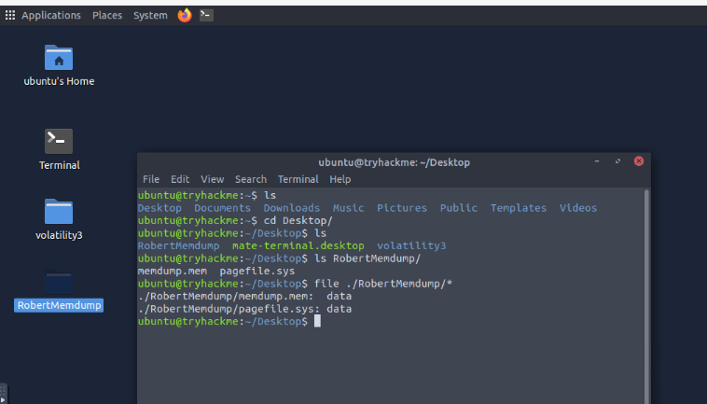Minimize the terminal window
This screenshot has height=404, width=707.
pos(597,161)
